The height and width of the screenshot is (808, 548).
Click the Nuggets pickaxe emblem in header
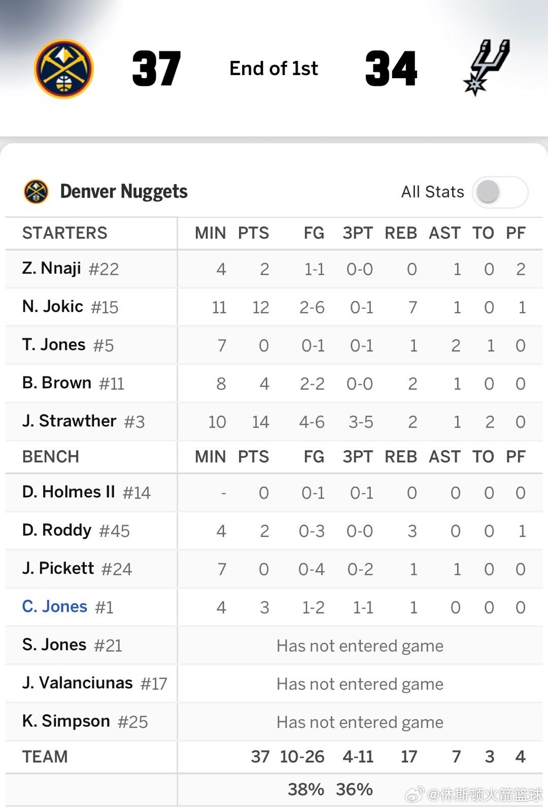64,69
